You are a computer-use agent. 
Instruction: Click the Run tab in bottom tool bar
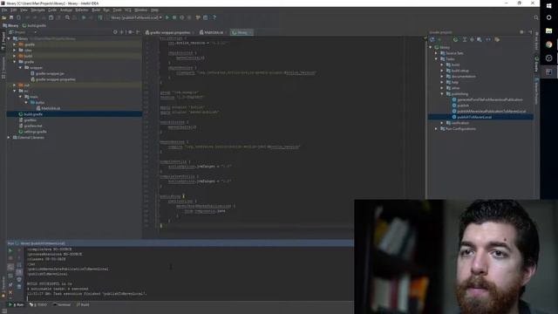tap(17, 304)
